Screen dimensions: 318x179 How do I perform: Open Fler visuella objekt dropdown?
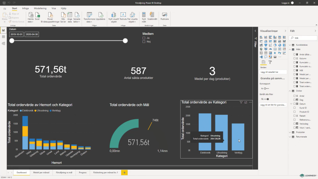pyautogui.click(x=132, y=17)
